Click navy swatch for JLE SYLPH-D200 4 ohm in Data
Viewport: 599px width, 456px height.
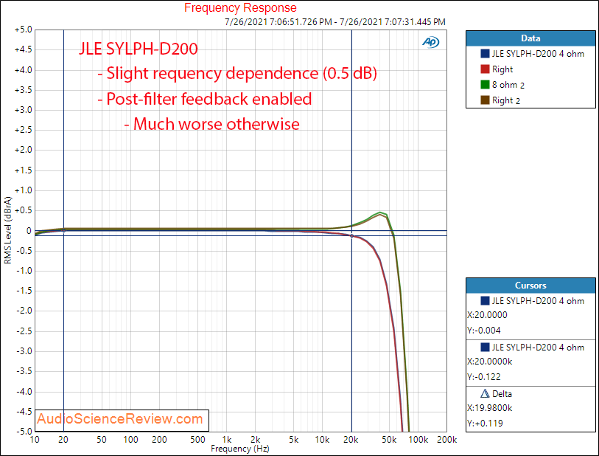[x=485, y=54]
